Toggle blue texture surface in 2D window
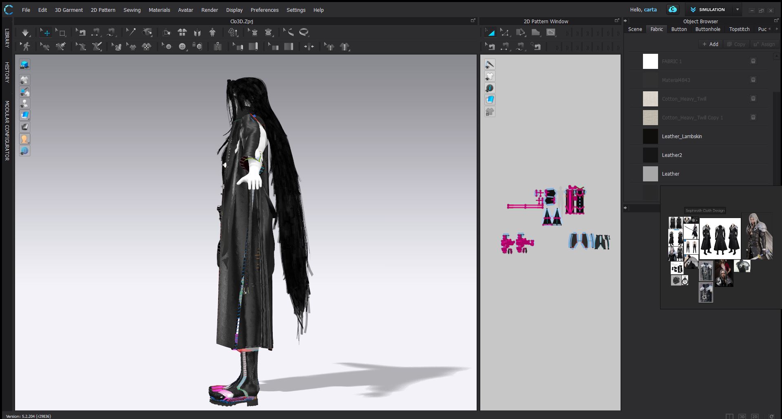782x419 pixels. 490,100
